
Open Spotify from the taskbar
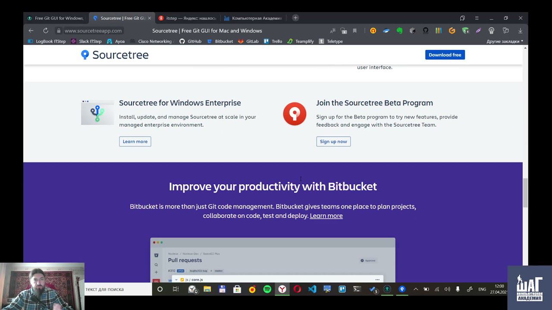pos(267,289)
